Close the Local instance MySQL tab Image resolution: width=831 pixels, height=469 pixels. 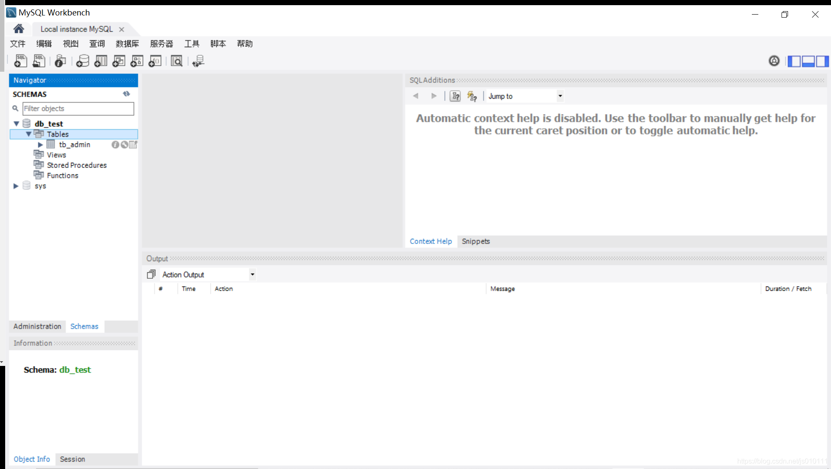[x=122, y=29]
